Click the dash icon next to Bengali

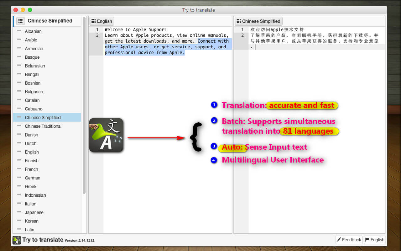(x=19, y=74)
